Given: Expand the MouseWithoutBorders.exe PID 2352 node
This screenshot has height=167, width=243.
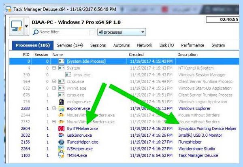Looking at the screenshot, I should (54, 121).
